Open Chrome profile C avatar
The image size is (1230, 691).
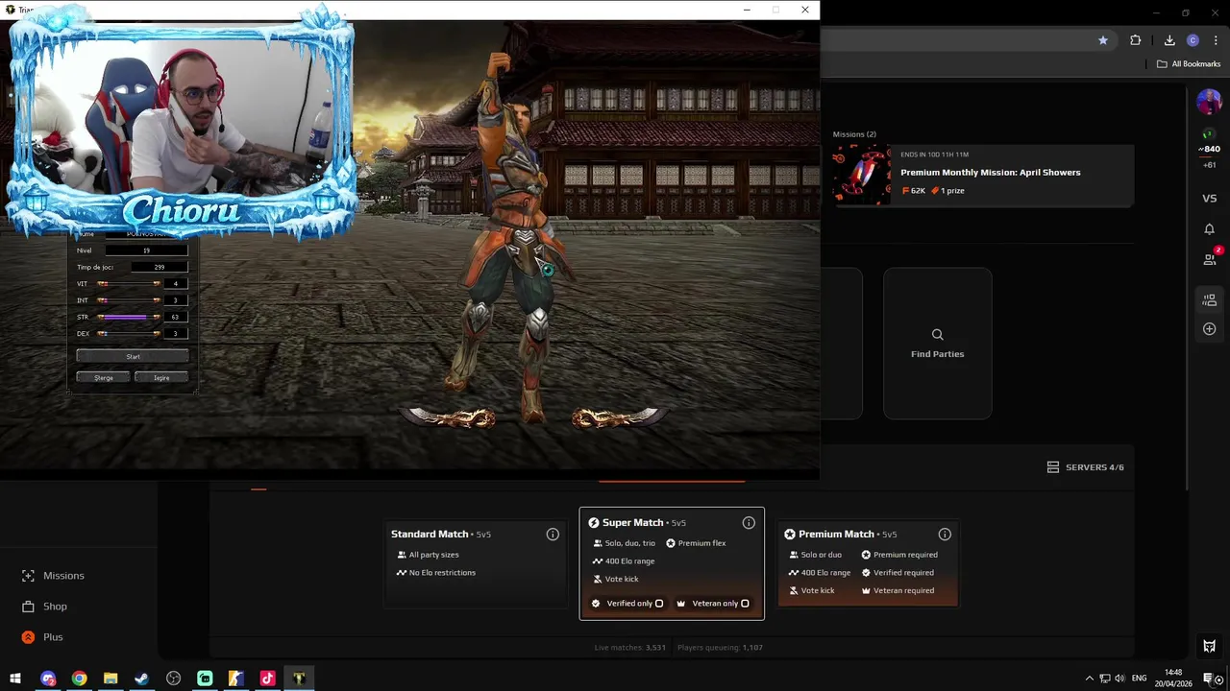(x=1193, y=40)
